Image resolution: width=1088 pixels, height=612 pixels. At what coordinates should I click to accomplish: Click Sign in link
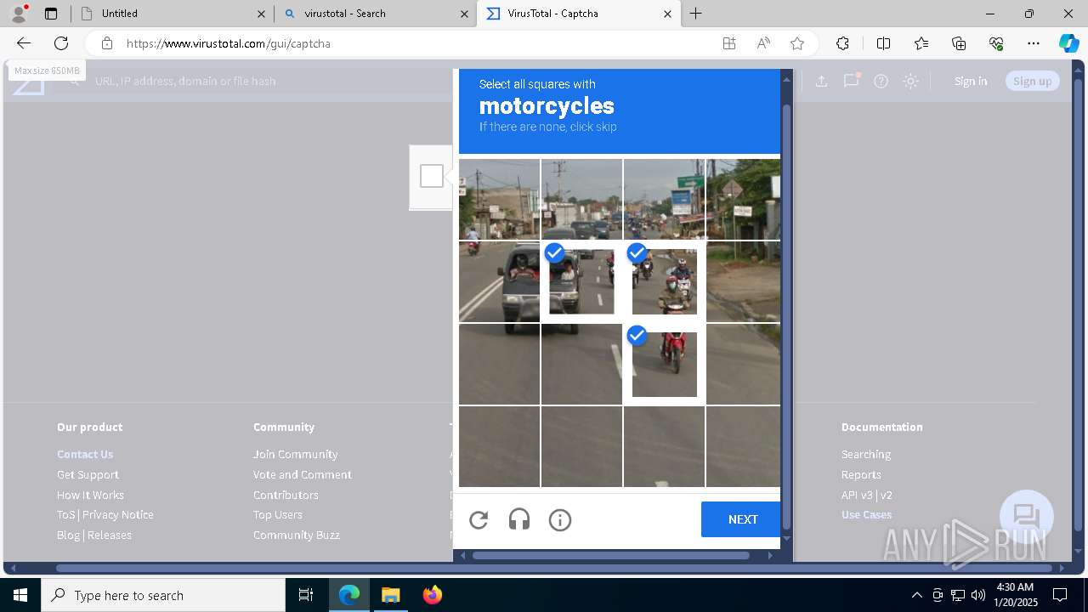coord(971,81)
